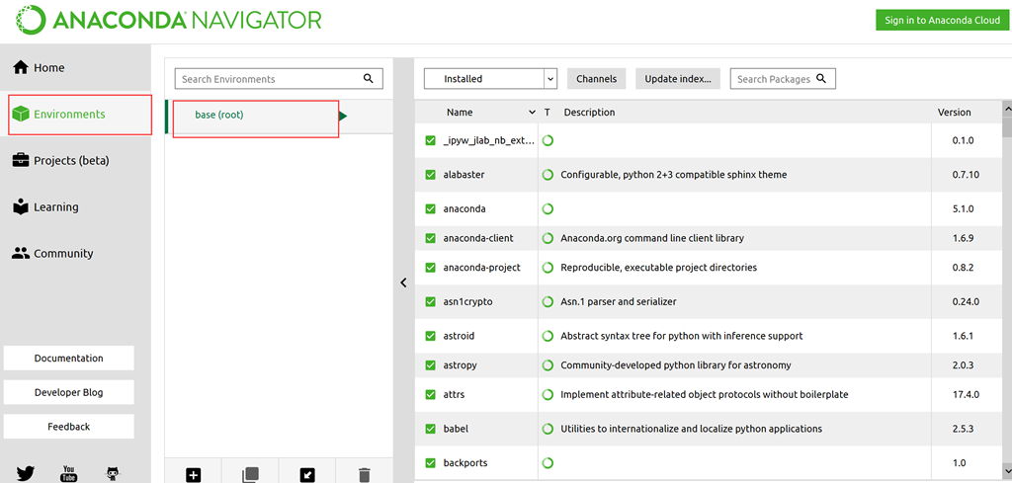Viewport: 1012px width, 483px height.
Task: Go to the Home tab
Action: (49, 68)
